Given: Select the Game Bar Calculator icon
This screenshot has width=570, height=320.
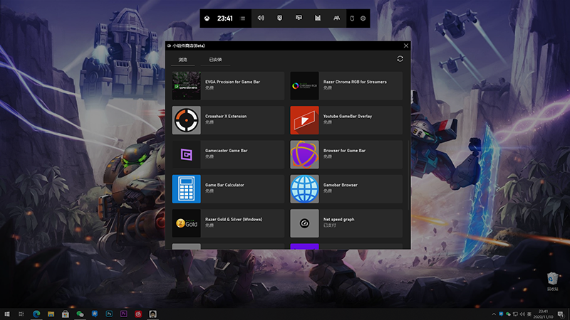Looking at the screenshot, I should click(x=187, y=189).
